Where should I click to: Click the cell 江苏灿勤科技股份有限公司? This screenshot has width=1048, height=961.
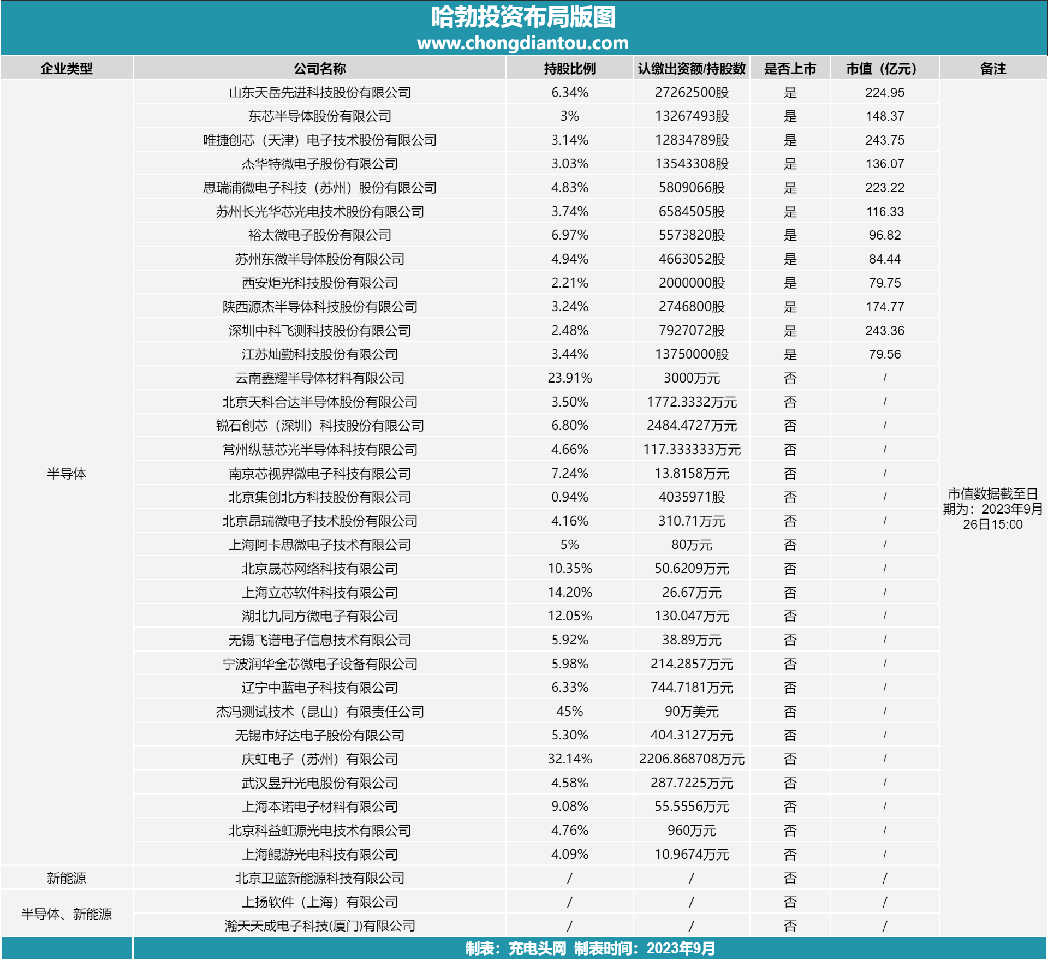(x=320, y=355)
